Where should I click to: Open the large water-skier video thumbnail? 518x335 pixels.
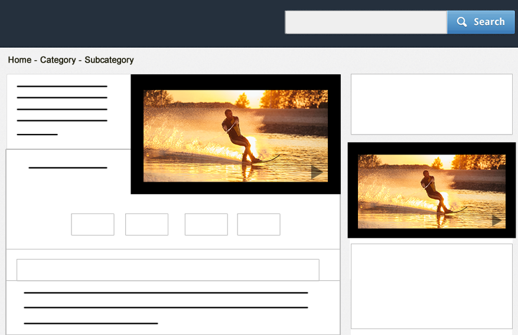235,134
